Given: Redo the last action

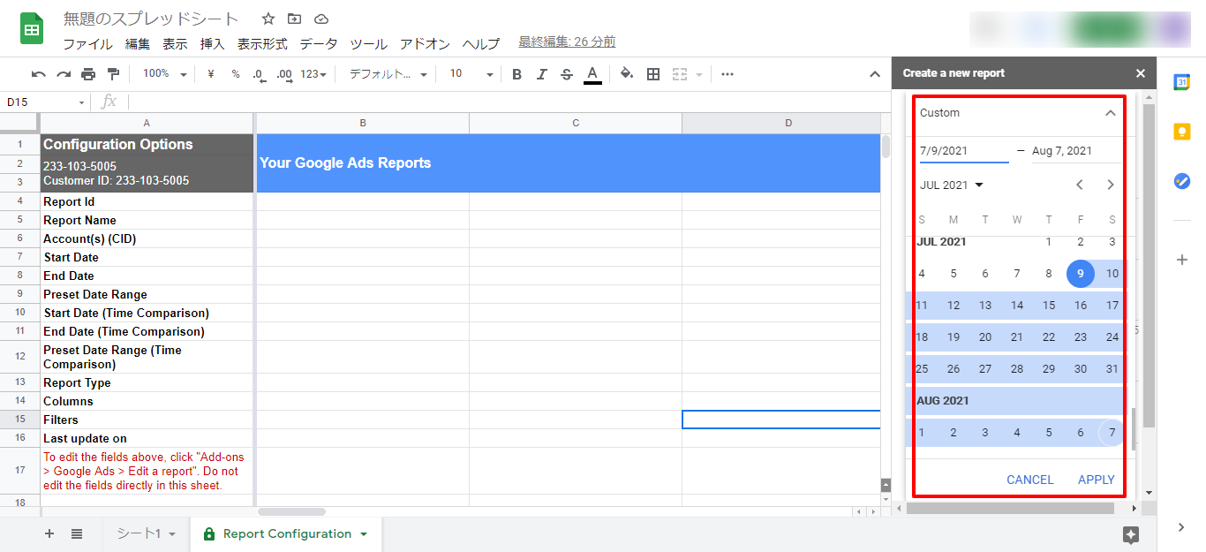Looking at the screenshot, I should click(64, 74).
